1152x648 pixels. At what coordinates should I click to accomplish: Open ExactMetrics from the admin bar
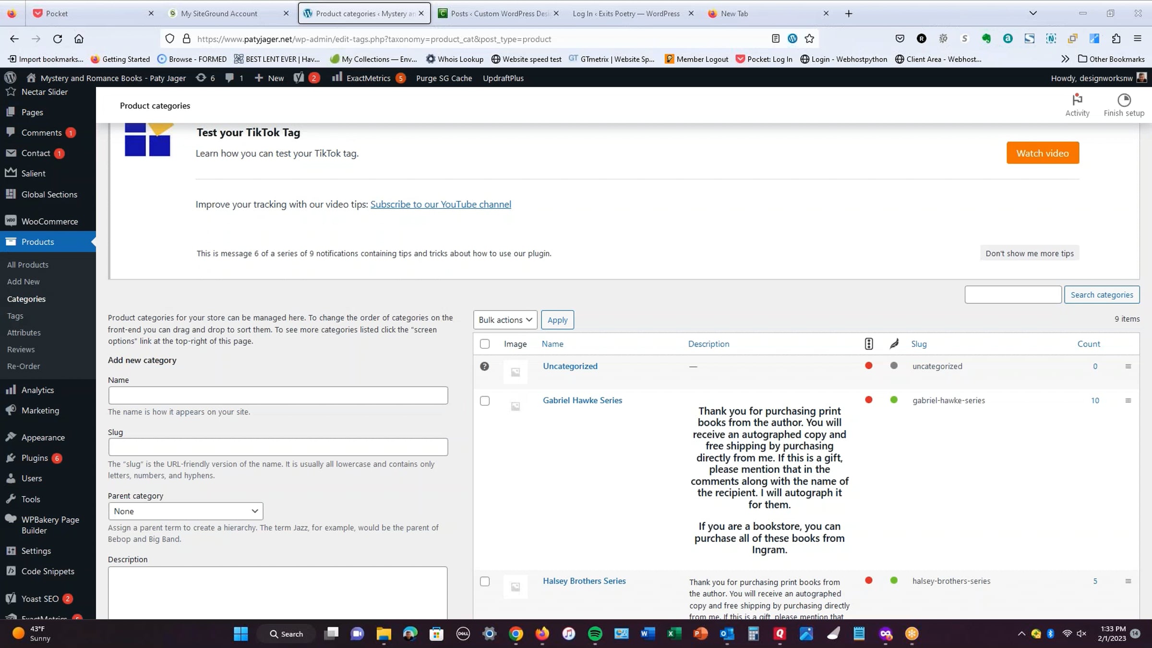(x=368, y=78)
